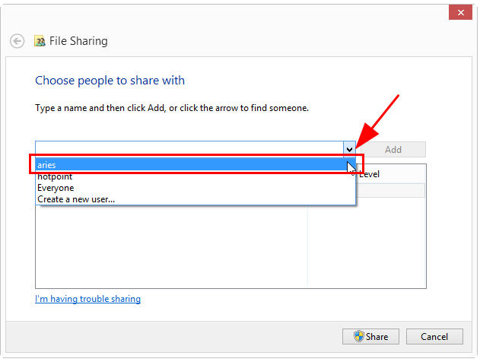480x362 pixels.
Task: Open I'm having trouble sharing link
Action: (87, 299)
